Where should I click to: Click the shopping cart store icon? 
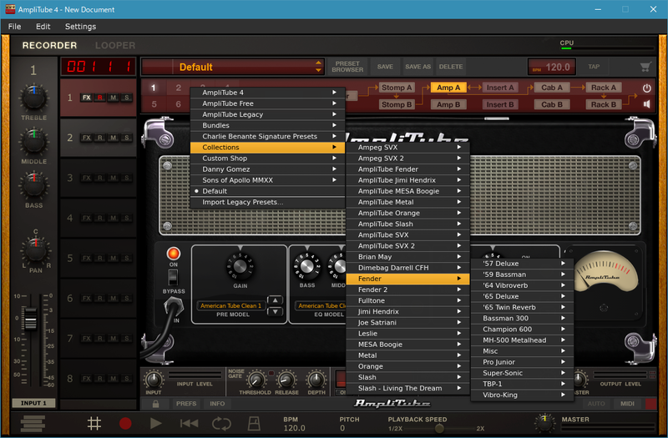pos(645,67)
